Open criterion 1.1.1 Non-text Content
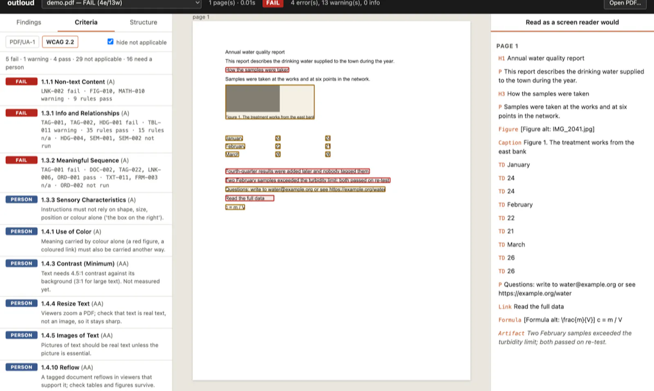 point(86,90)
